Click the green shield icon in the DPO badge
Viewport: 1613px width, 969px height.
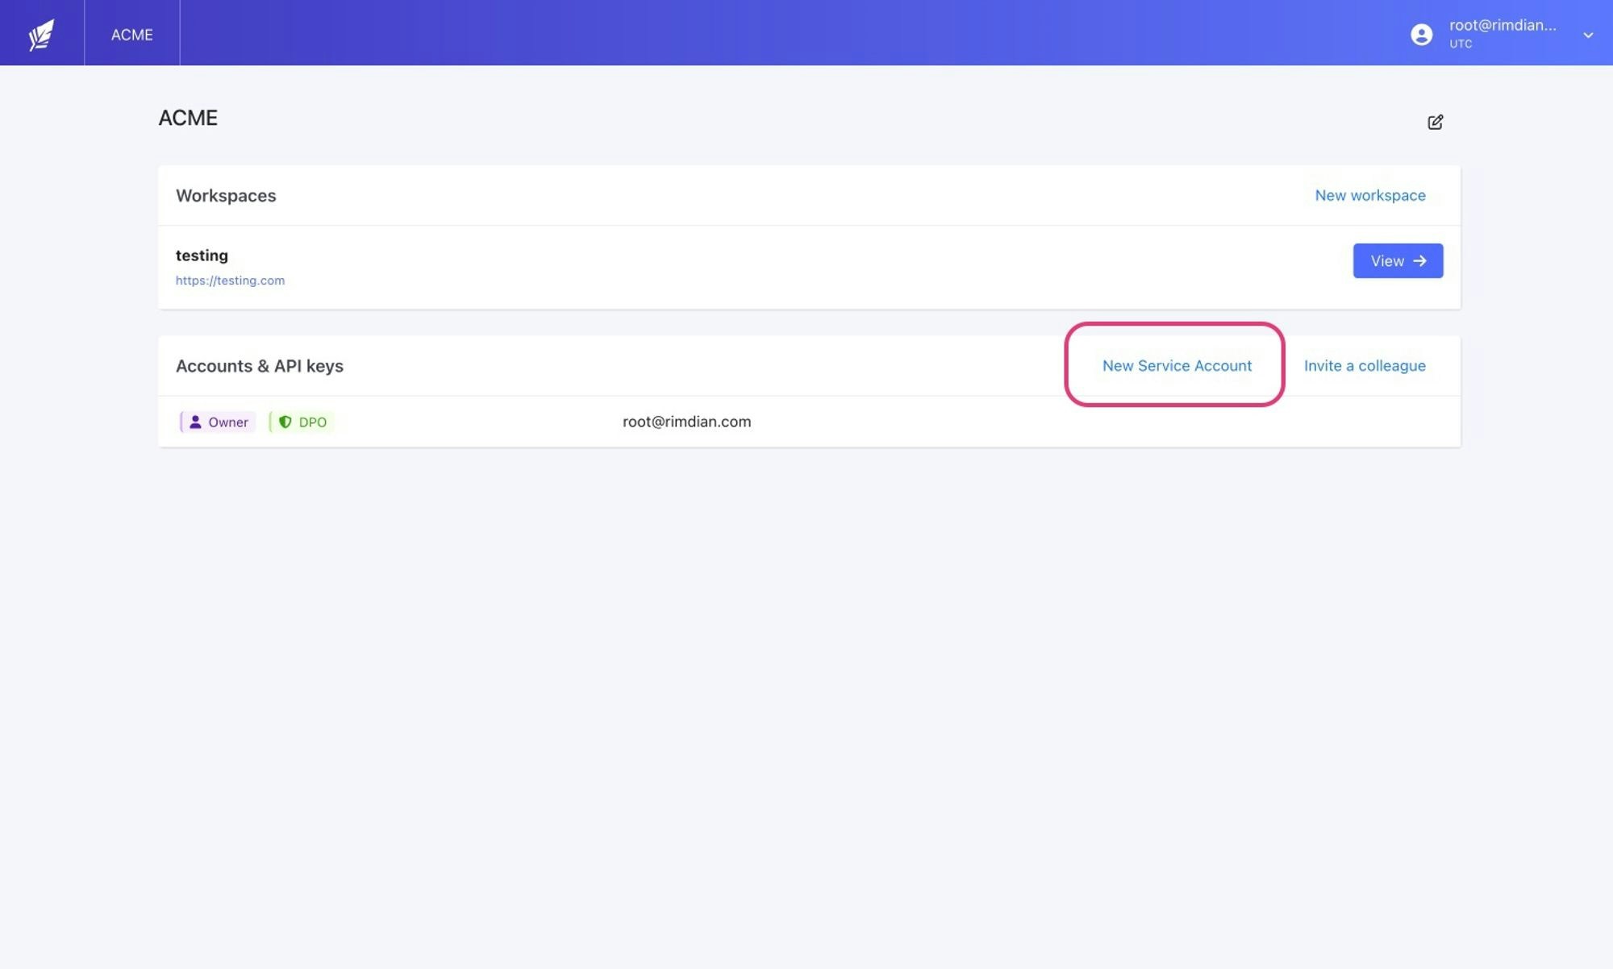coord(287,421)
